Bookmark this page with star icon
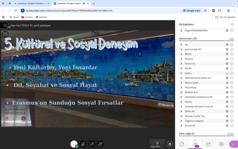 pyautogui.click(x=205, y=11)
